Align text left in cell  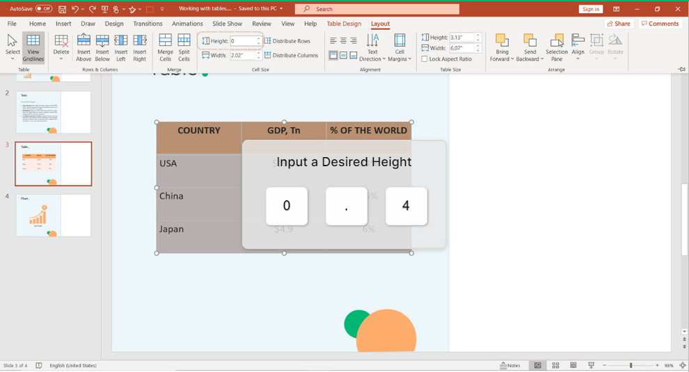tap(333, 41)
